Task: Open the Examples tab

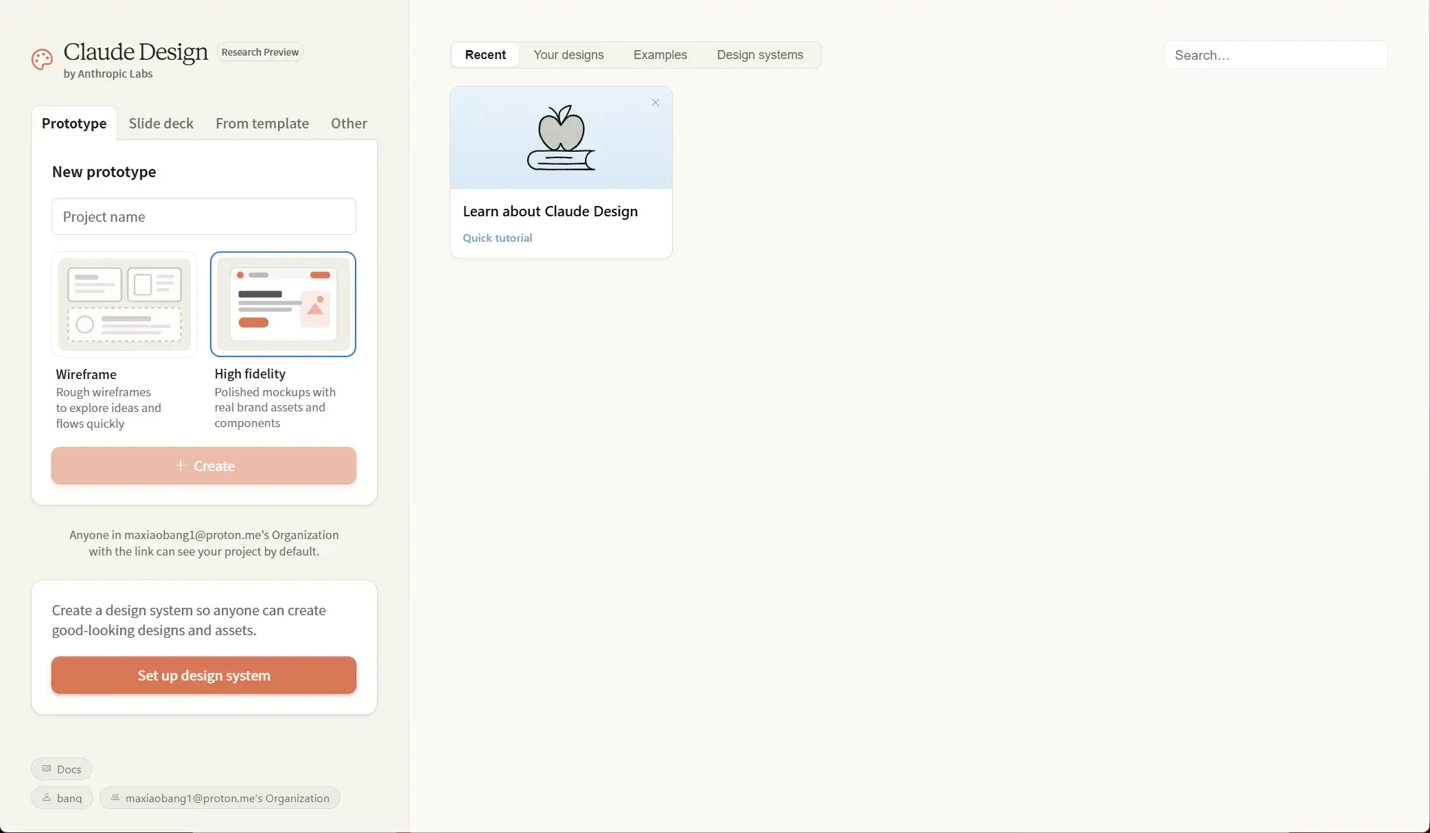Action: tap(660, 55)
